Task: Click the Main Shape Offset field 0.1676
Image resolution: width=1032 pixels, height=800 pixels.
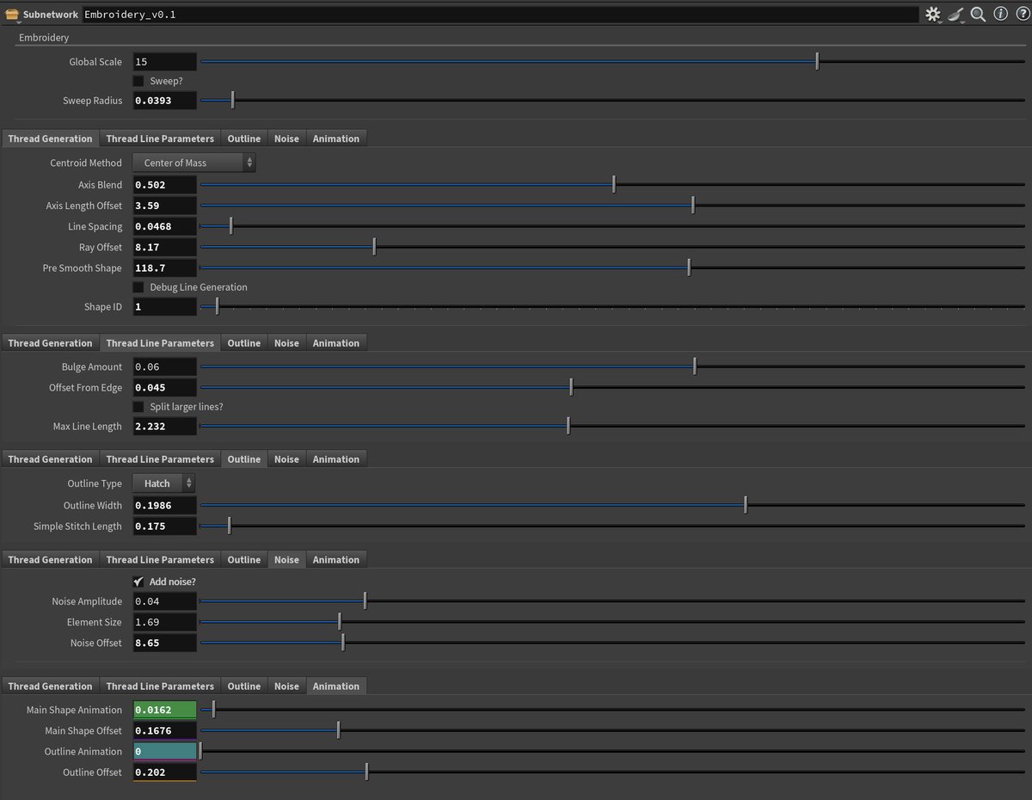Action: 164,731
